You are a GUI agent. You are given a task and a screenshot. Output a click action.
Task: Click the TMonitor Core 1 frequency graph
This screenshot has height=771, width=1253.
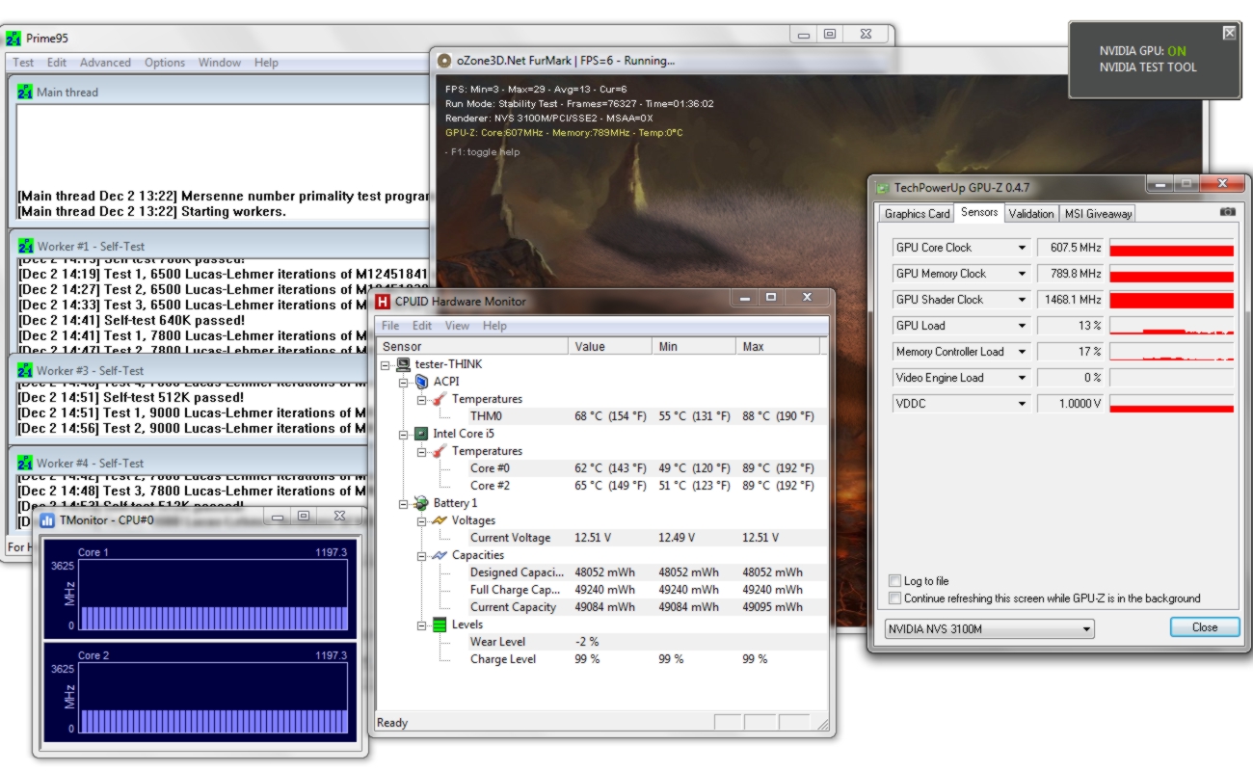click(x=212, y=595)
